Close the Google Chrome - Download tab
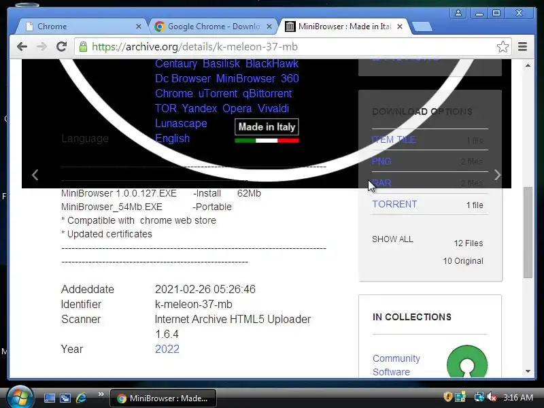 pos(269,27)
